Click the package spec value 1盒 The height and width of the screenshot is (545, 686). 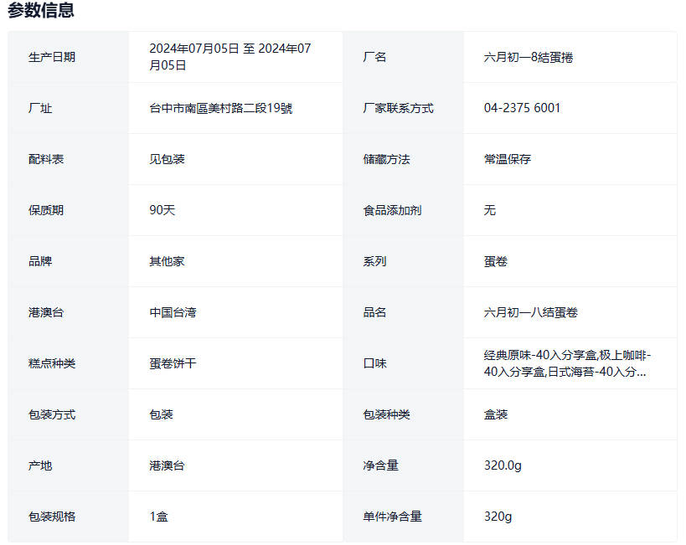coord(159,517)
